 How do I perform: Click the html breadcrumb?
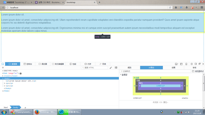click(6, 107)
